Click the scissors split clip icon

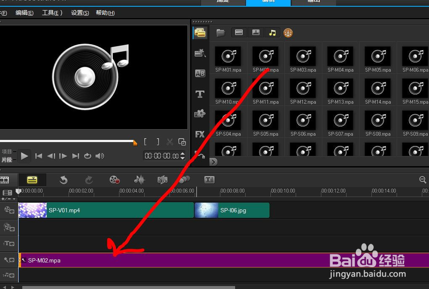[170, 142]
